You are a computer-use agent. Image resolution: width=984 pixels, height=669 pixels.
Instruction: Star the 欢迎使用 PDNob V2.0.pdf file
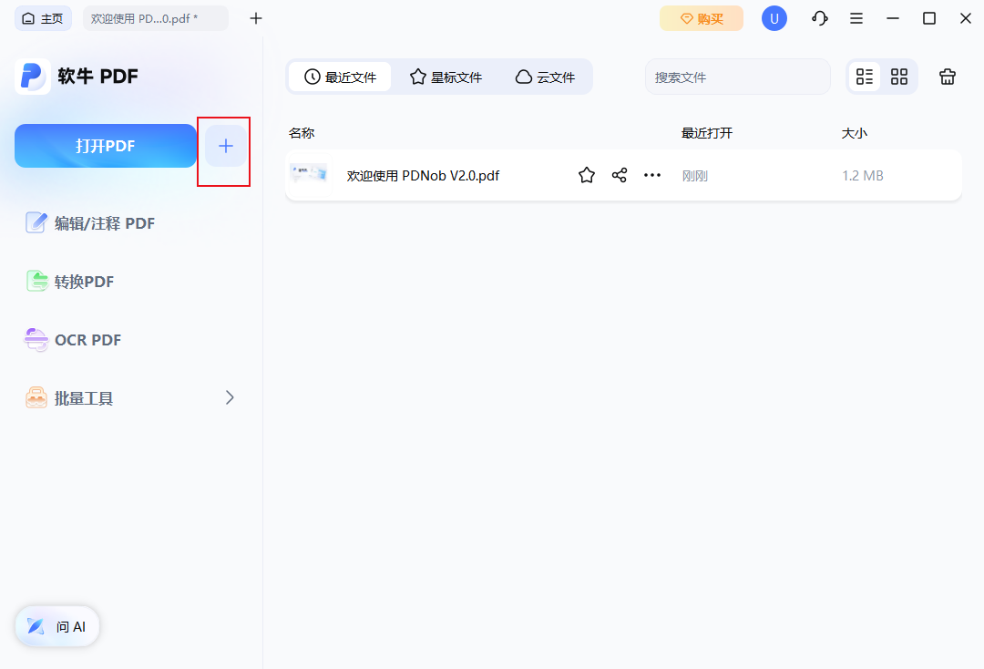(586, 175)
